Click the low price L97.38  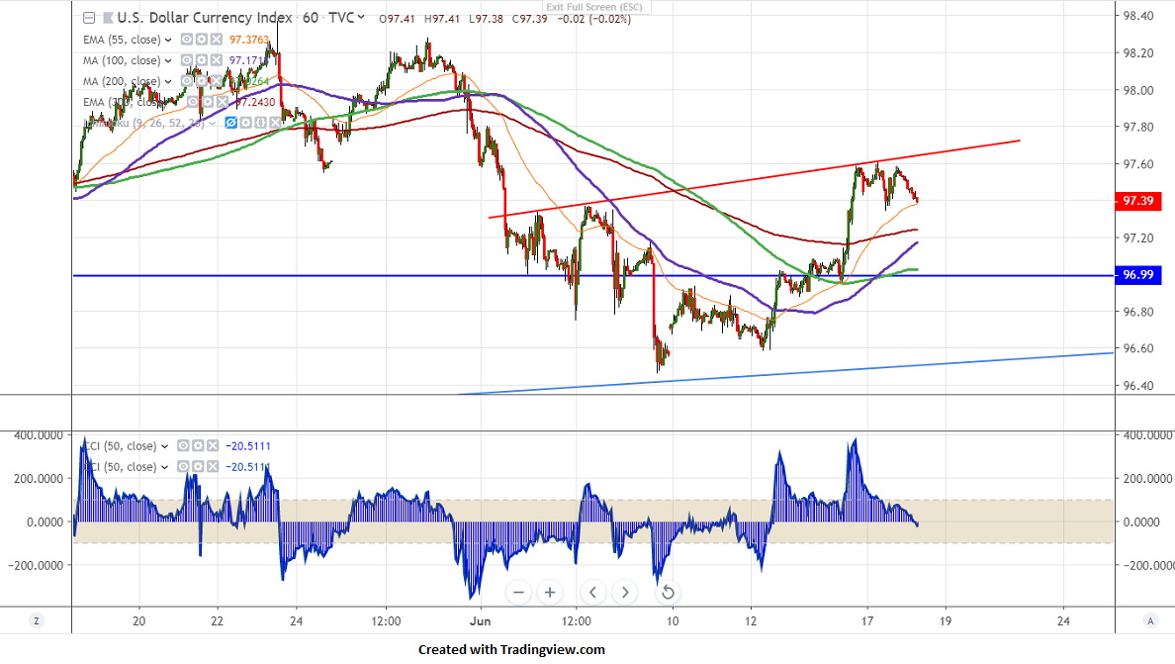487,19
